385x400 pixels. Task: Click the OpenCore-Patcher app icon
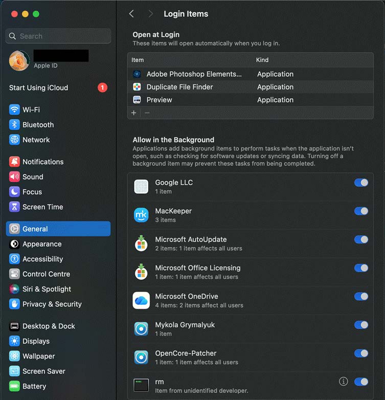[141, 358]
